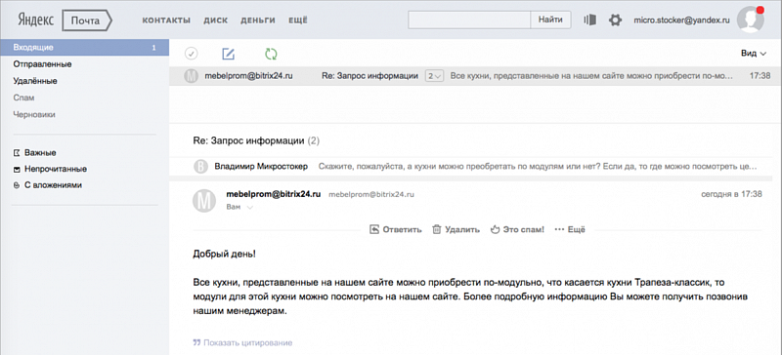Open the Отправленные folder
The height and width of the screenshot is (355, 782).
[42, 64]
